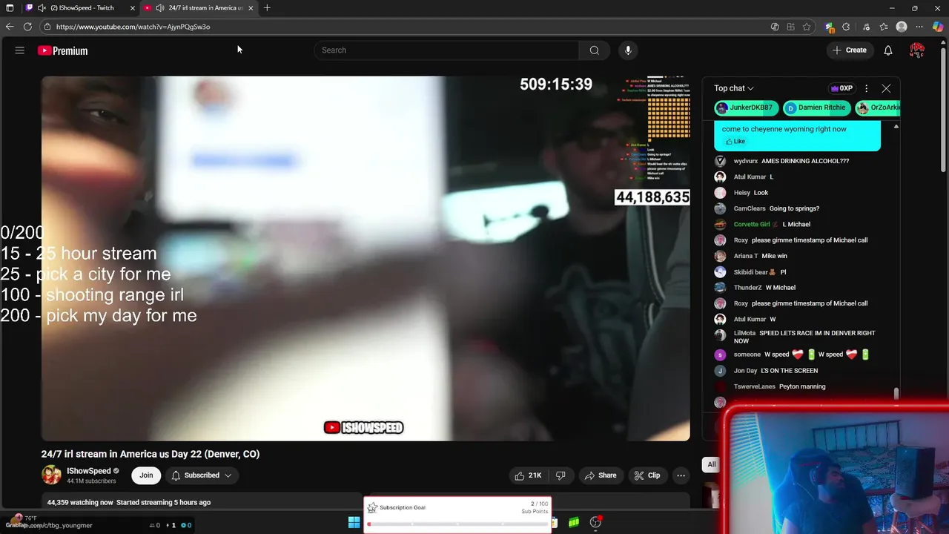This screenshot has width=949, height=534.
Task: Add this page to favorites star
Action: (807, 27)
